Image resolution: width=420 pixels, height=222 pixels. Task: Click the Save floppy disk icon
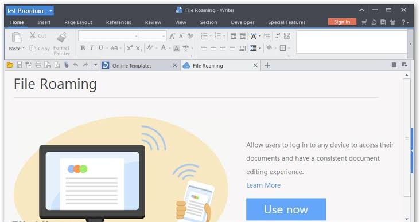tap(20, 65)
